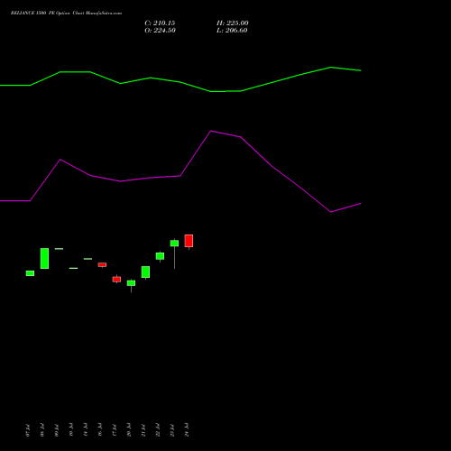Click the peak of the purple indicator line
Screen dimensions: 451x451
[x=211, y=131]
